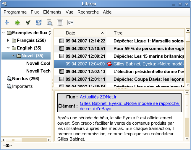
Task: Select the Novell Cool feed
Action: click(38, 63)
